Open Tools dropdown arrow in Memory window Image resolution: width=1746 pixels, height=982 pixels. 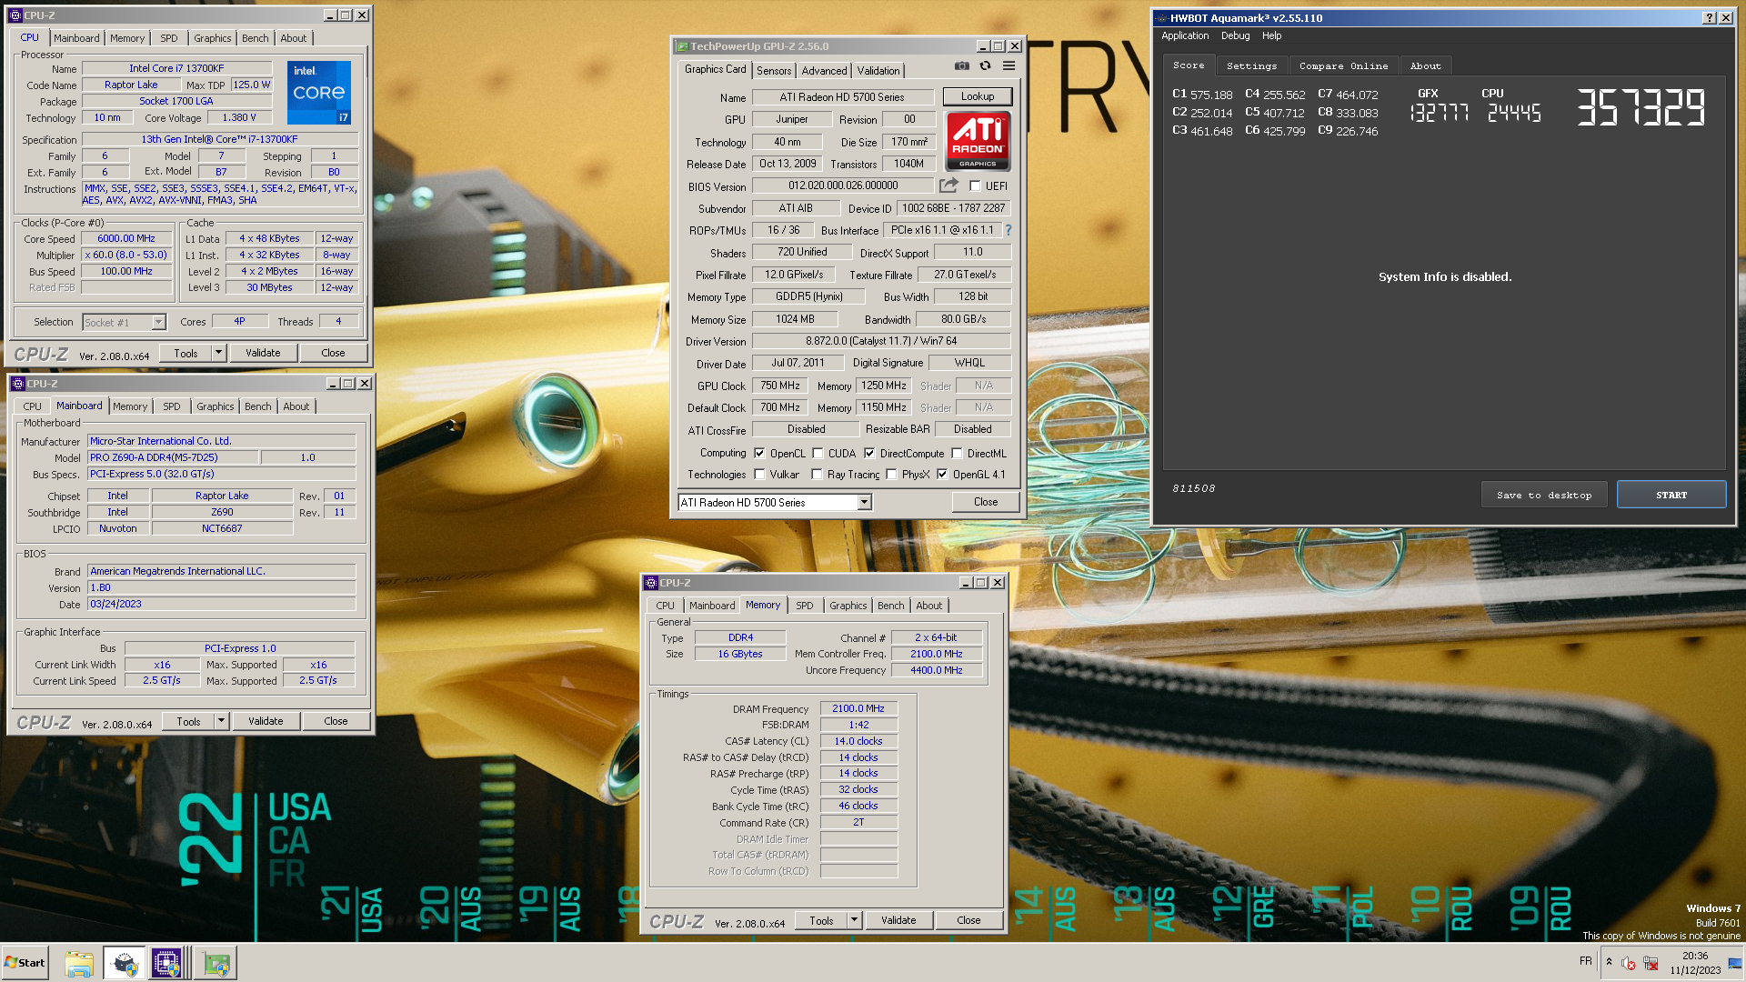tap(854, 920)
